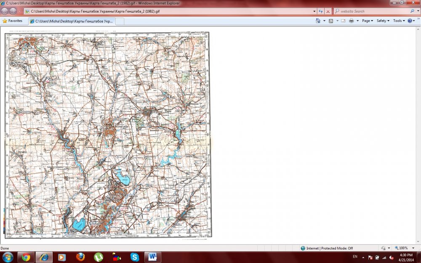Open the Page menu
Image resolution: width=421 pixels, height=263 pixels.
367,21
